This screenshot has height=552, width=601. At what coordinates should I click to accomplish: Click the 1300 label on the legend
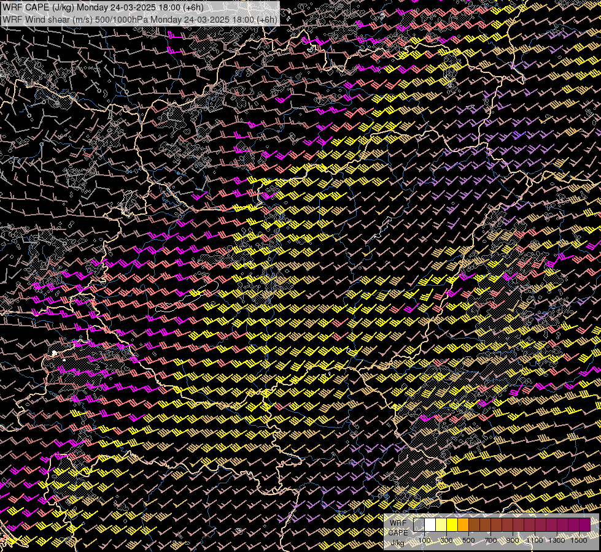pyautogui.click(x=557, y=540)
